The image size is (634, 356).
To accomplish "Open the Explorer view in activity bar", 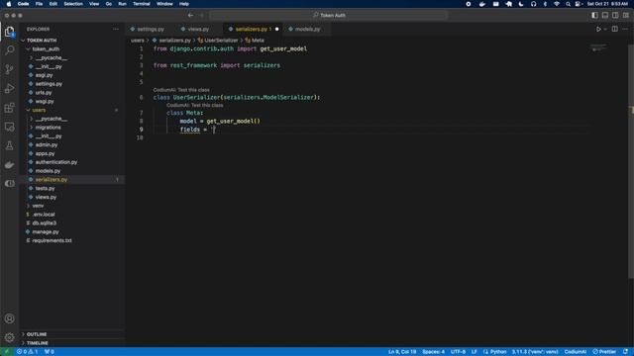I will coord(9,32).
